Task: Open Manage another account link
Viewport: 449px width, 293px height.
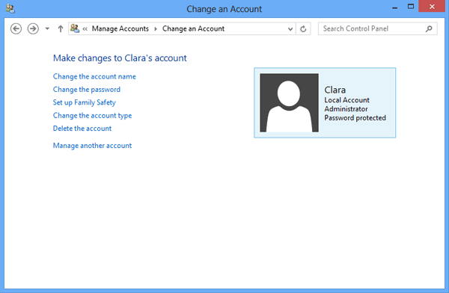Action: pyautogui.click(x=93, y=146)
